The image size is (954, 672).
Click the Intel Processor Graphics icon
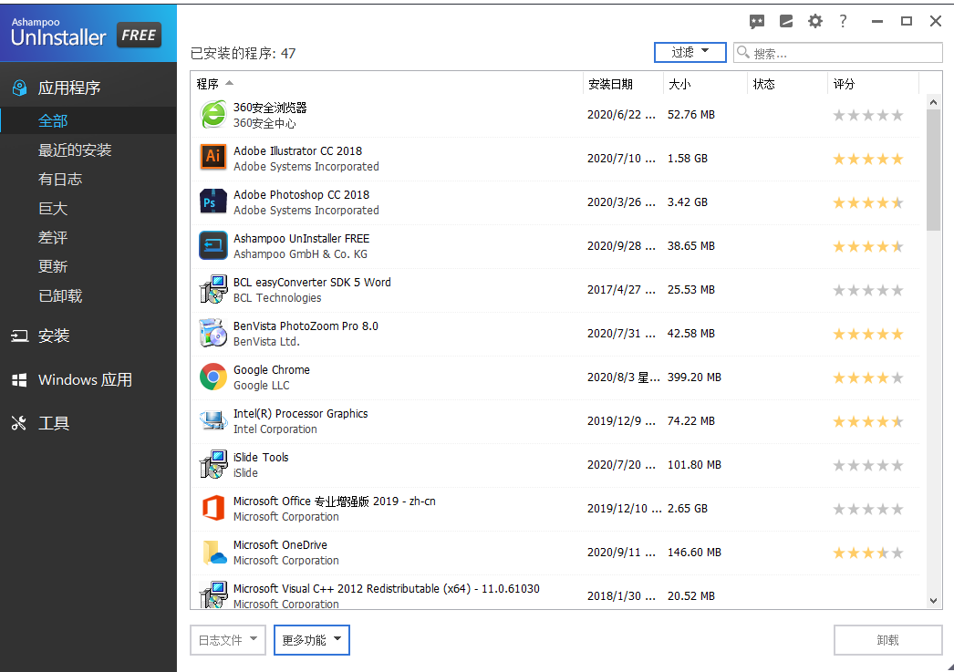coord(213,421)
